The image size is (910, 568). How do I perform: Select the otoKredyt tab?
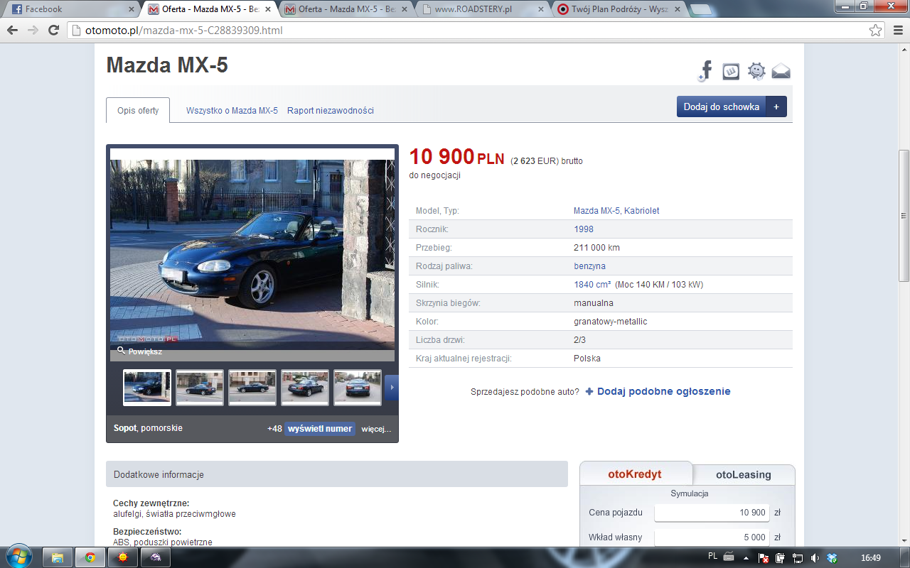(x=635, y=474)
